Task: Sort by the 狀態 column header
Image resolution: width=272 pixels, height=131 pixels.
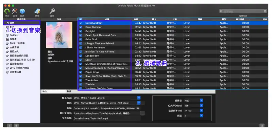Action: [174, 19]
